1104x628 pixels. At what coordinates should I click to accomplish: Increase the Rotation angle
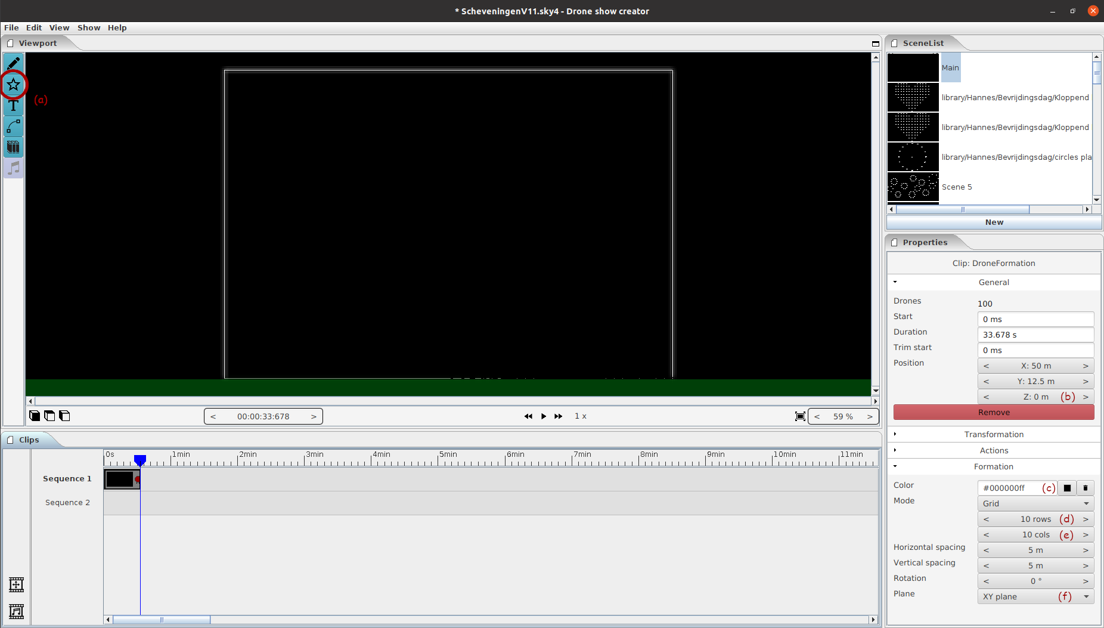point(1086,581)
